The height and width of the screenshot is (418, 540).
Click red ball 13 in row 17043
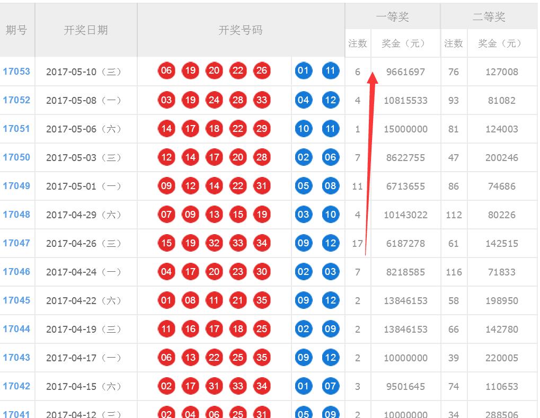coord(190,357)
